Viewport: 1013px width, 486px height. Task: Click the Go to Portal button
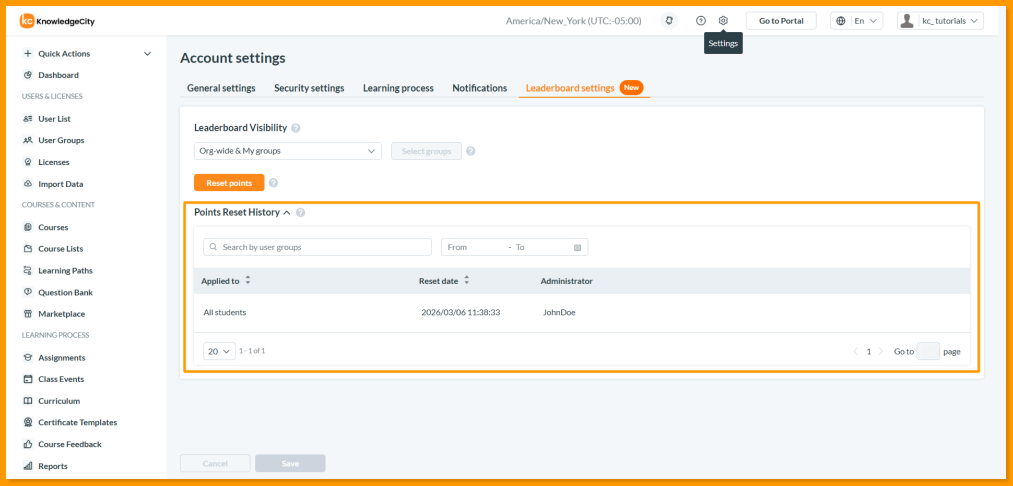(x=781, y=21)
